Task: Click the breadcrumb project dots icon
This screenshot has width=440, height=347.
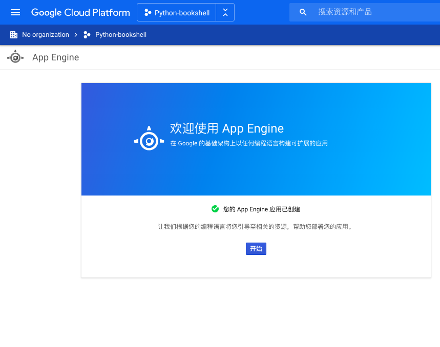Action: click(x=87, y=35)
